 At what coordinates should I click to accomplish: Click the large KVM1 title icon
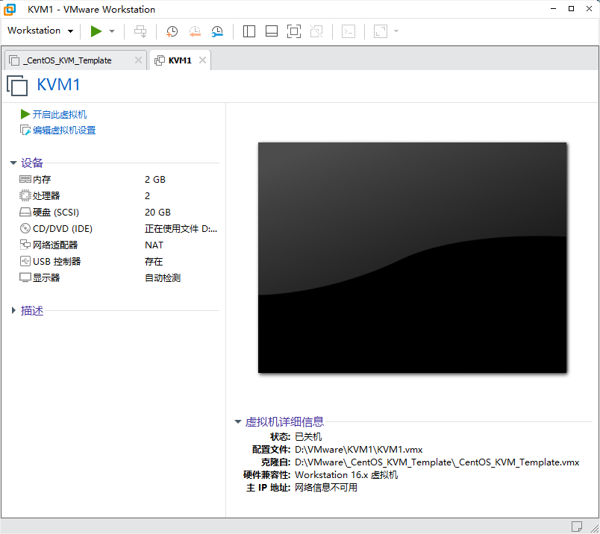17,85
